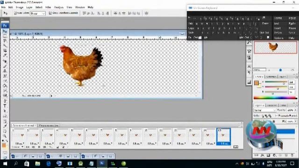Image resolution: width=299 pixels, height=168 pixels.
Task: Open the Image menu
Action: (20, 7)
